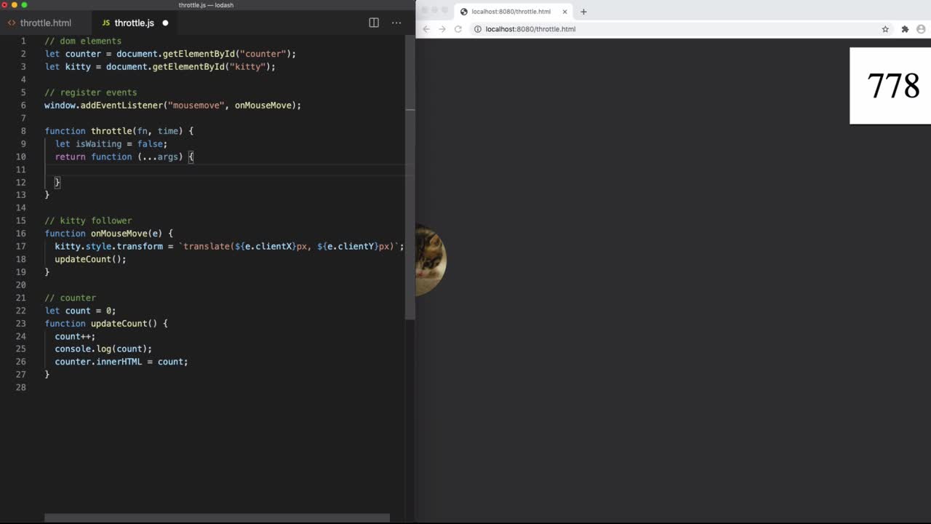Bookmark this page with the star
Image resolution: width=931 pixels, height=524 pixels.
[885, 29]
